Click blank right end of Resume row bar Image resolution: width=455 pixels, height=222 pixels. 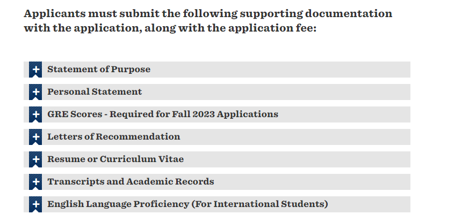pos(296,159)
